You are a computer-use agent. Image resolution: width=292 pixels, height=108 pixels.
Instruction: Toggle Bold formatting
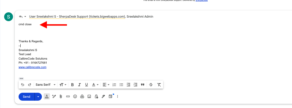(x=73, y=85)
